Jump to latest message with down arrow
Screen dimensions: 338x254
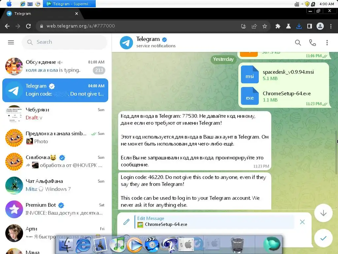[323, 213]
